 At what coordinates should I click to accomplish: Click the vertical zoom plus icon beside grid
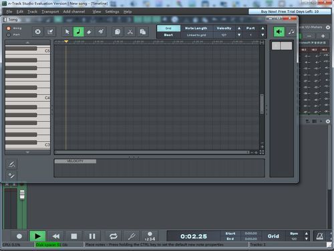(x=262, y=147)
